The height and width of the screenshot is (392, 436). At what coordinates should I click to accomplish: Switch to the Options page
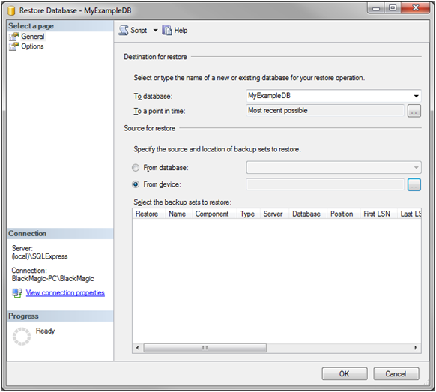coord(32,46)
